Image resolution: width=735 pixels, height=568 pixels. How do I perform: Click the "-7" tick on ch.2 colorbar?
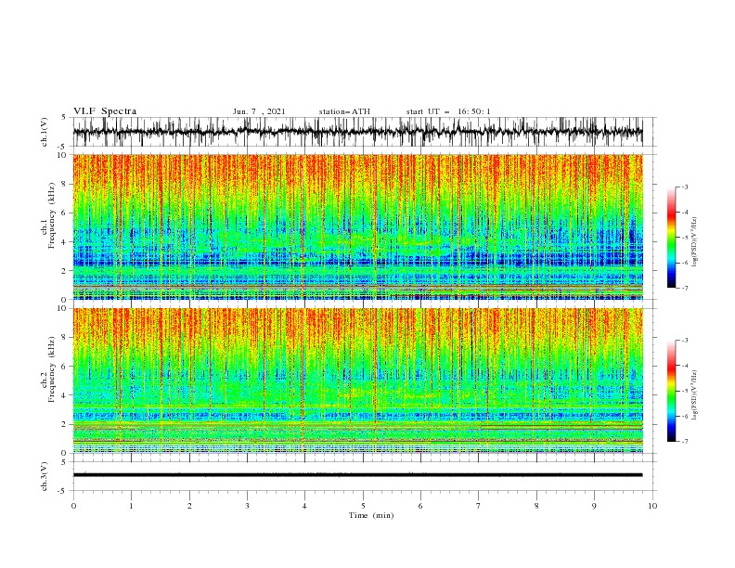point(684,441)
